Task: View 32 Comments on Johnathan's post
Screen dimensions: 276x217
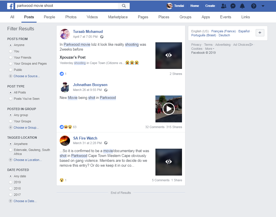Action: 155,127
